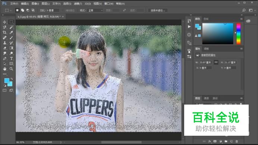The height and width of the screenshot is (145, 258).
Task: Click the 选择并遮住 button
Action: tap(158, 10)
